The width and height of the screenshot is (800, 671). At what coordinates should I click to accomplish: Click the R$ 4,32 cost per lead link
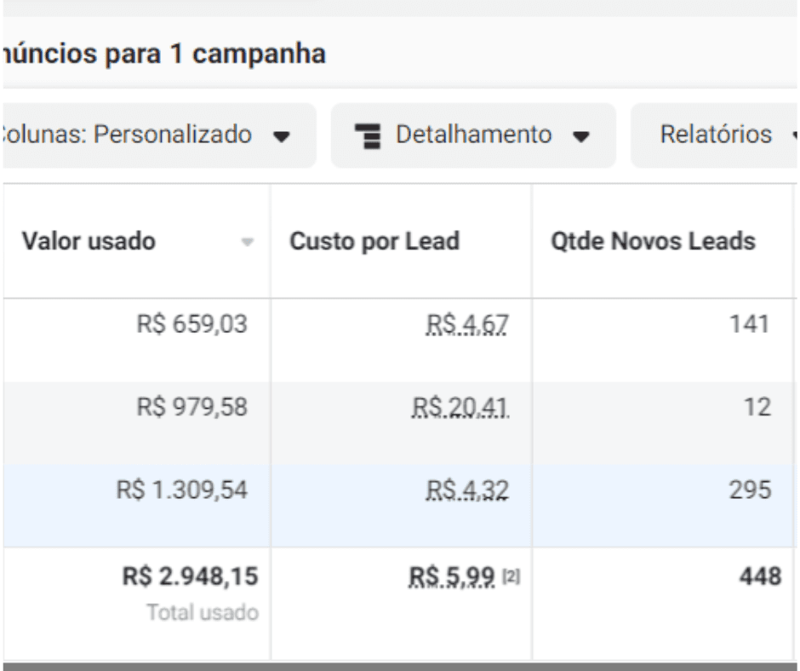click(x=467, y=490)
